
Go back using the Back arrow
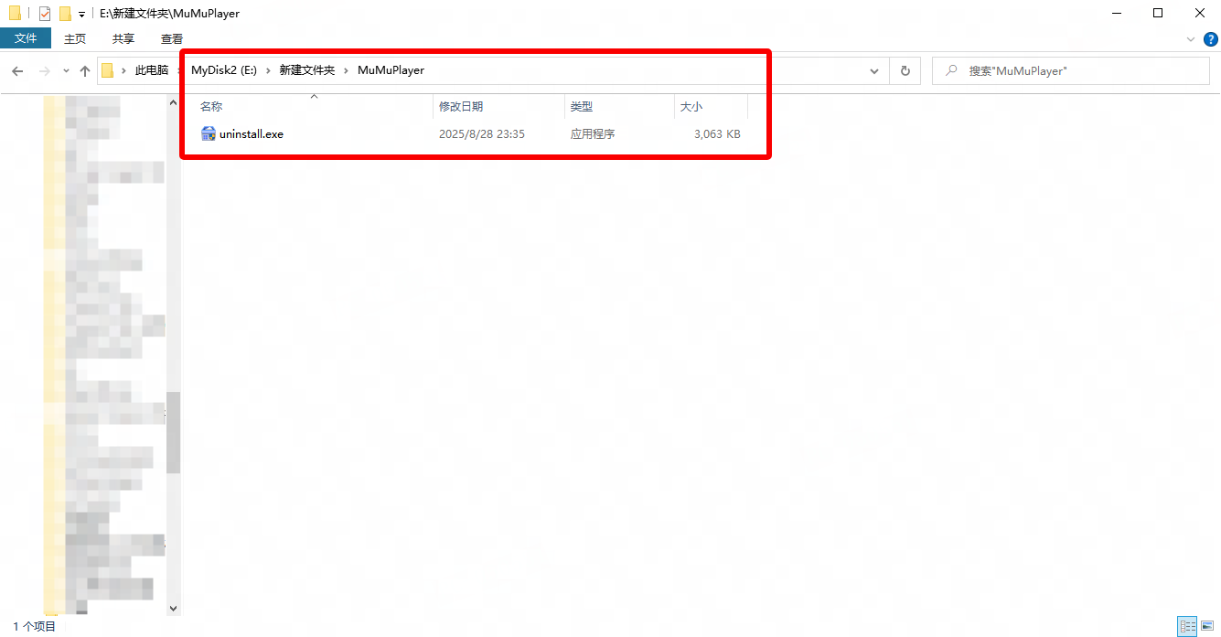coord(17,71)
